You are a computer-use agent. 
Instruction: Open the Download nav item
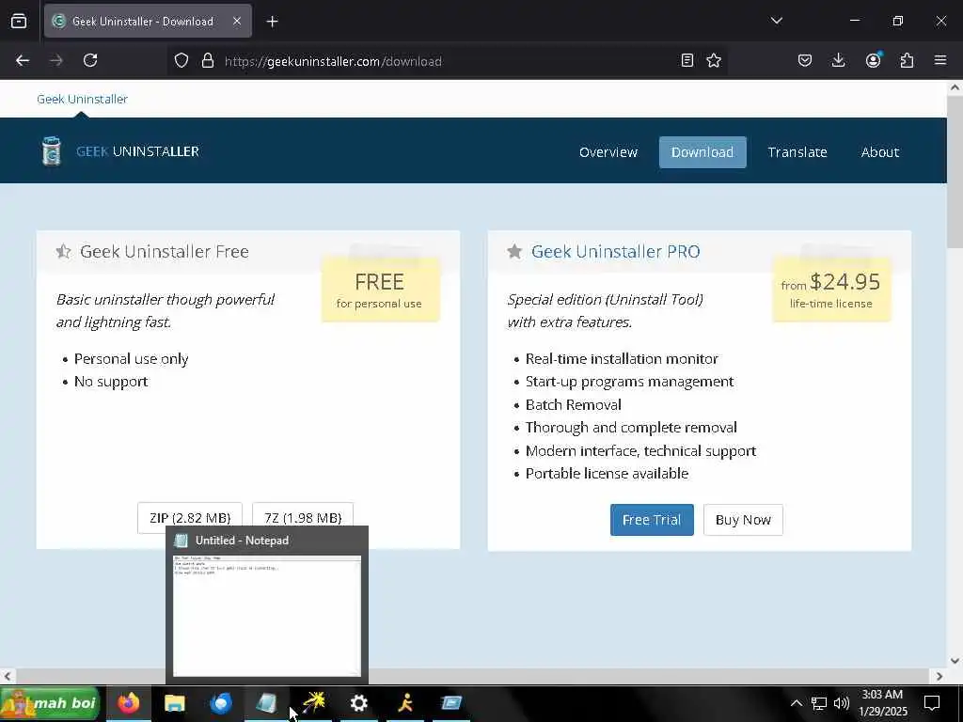[x=703, y=152]
